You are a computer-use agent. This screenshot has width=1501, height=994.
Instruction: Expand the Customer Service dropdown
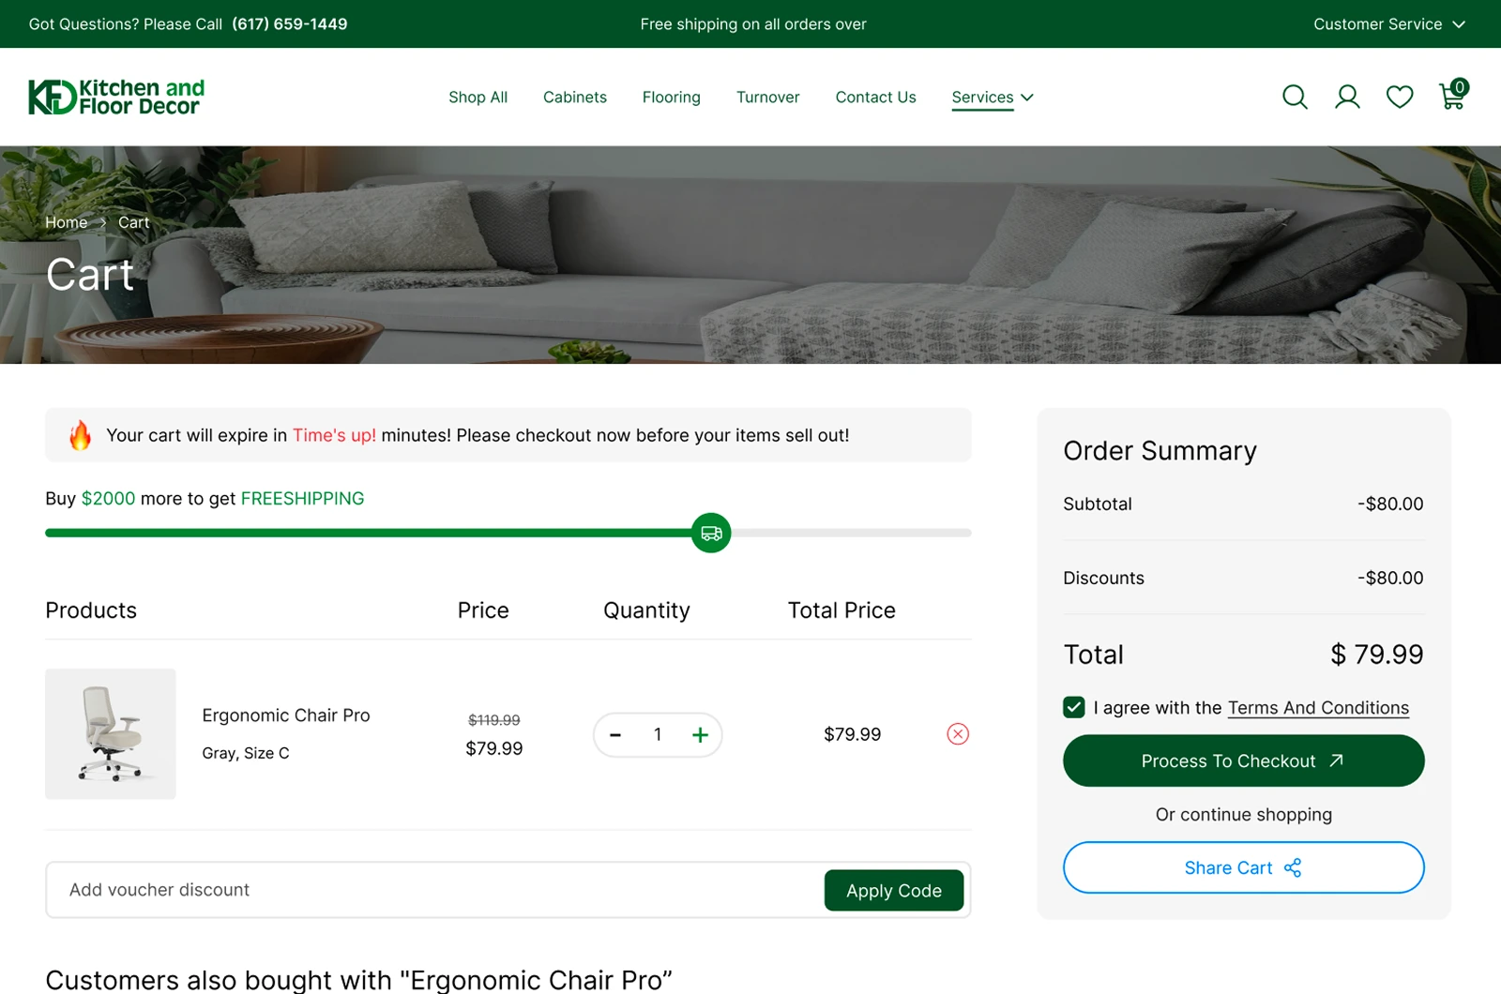coord(1388,24)
